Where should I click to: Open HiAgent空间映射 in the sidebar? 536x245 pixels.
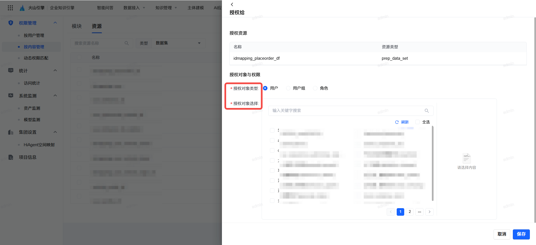point(39,145)
